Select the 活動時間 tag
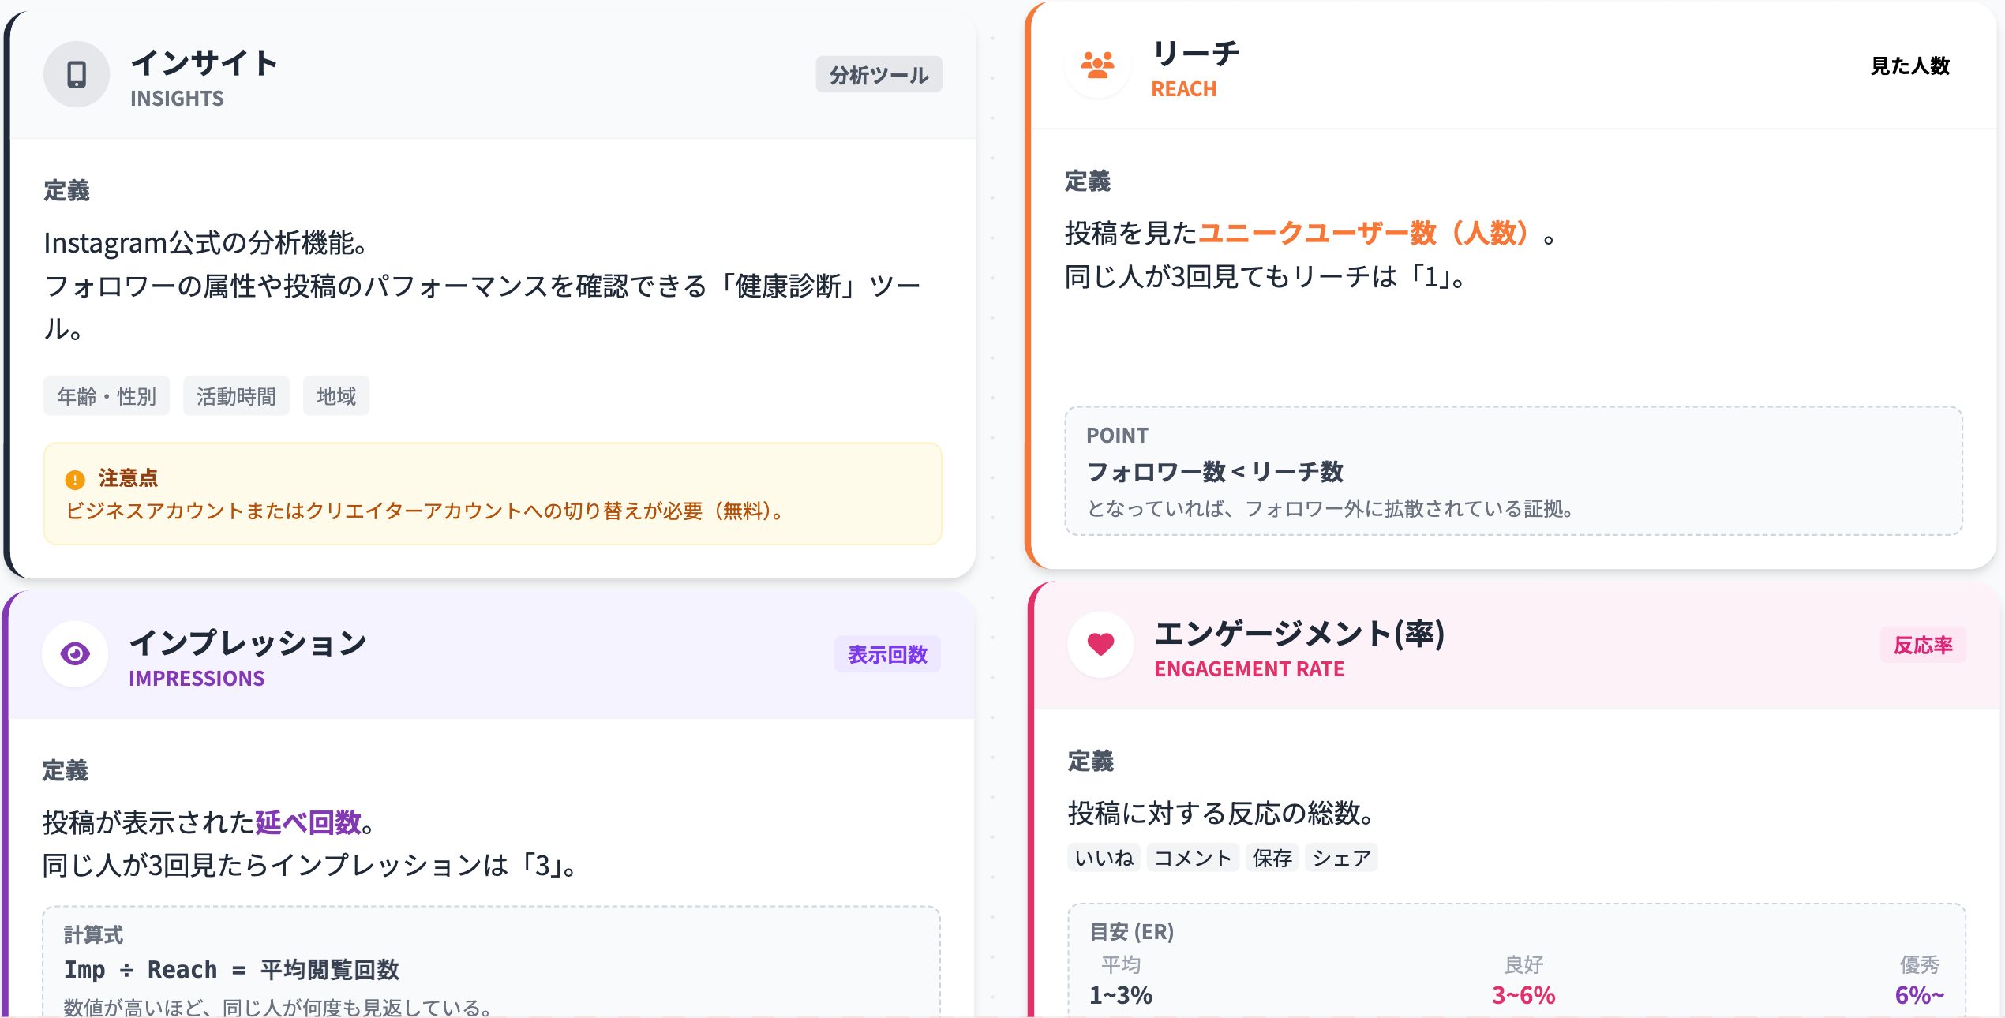 click(236, 396)
